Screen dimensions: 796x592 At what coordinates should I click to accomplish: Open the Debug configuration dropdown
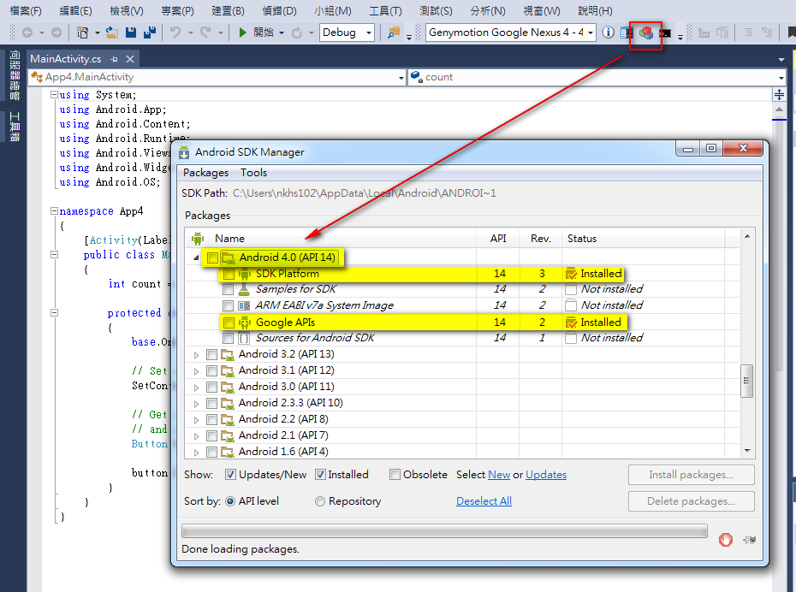click(347, 33)
